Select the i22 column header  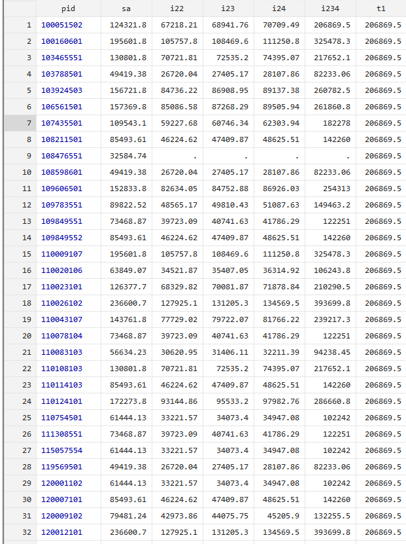[177, 9]
